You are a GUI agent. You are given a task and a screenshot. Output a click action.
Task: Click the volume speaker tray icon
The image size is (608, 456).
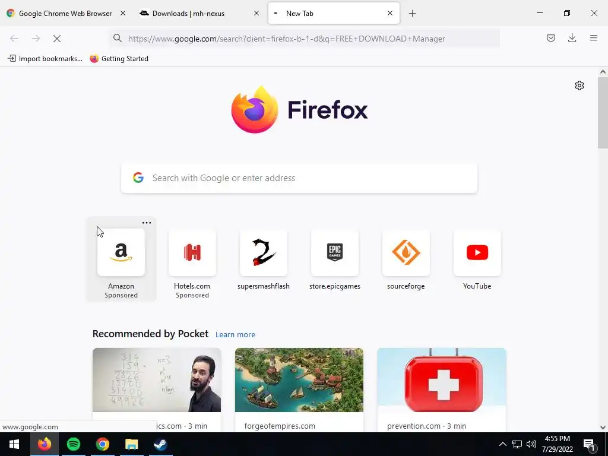coord(531,444)
